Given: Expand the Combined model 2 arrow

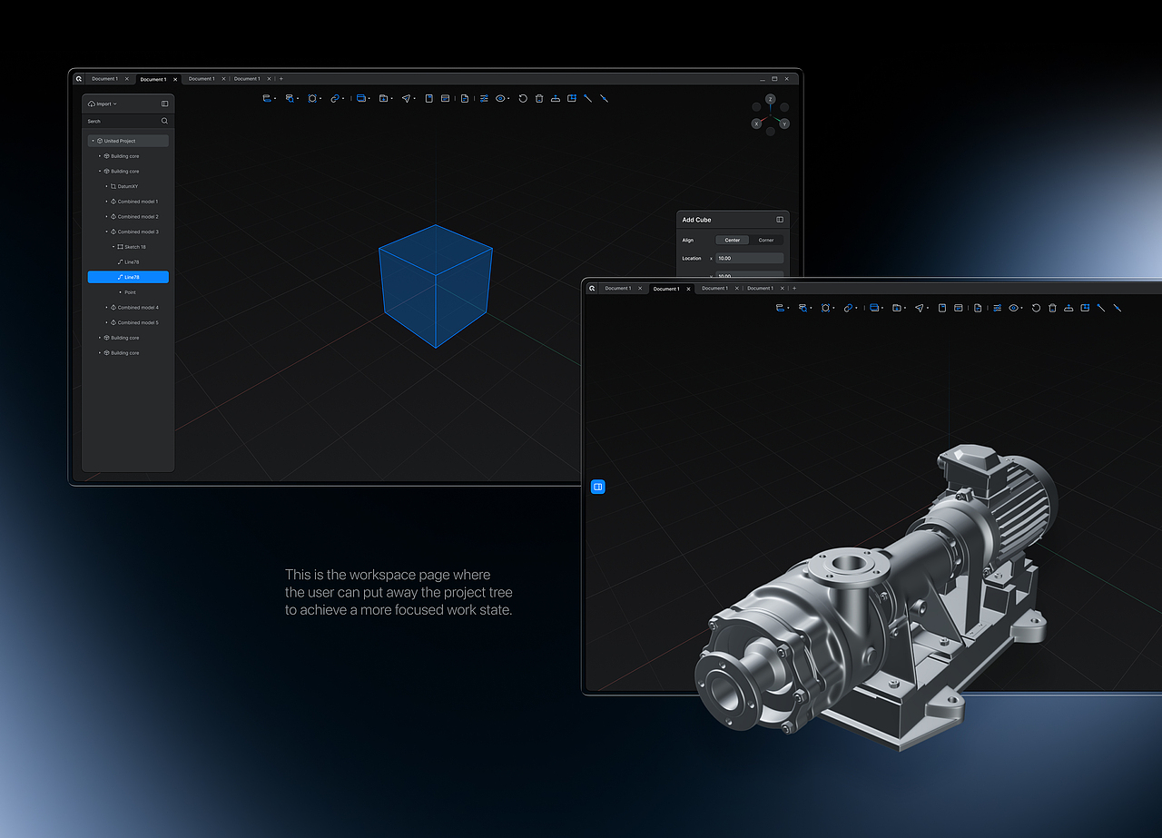Looking at the screenshot, I should (106, 217).
